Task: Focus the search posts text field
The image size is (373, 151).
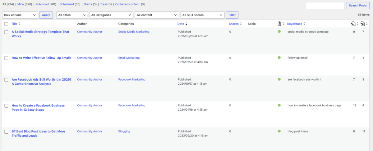Action: click(325, 6)
